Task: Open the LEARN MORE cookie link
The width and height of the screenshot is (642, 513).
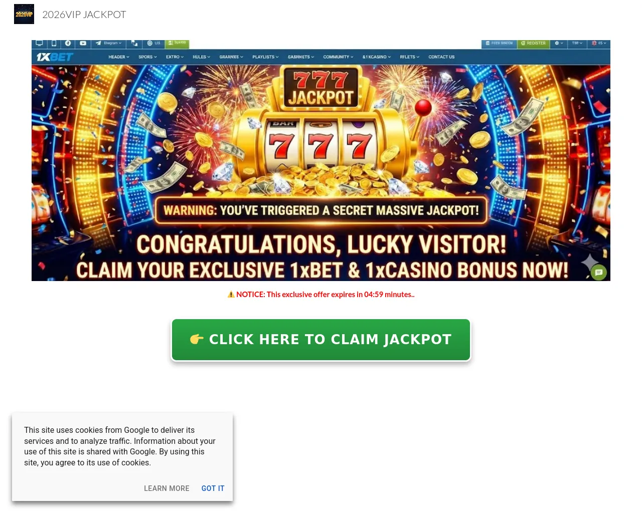Action: (x=167, y=488)
